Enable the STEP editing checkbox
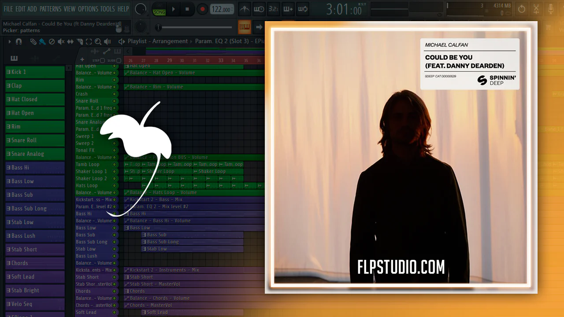Screen dimensions: 564x317 point(102,60)
